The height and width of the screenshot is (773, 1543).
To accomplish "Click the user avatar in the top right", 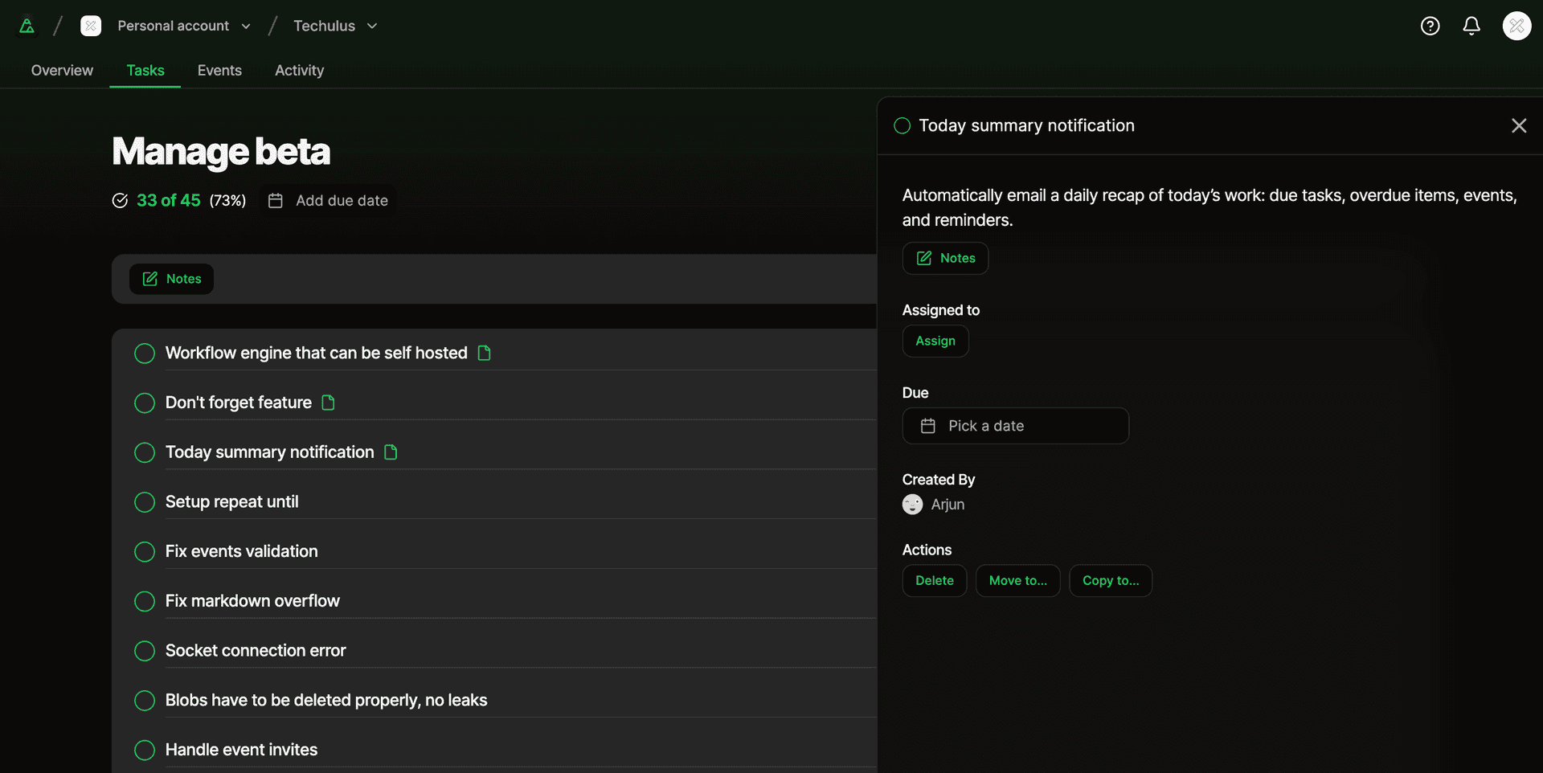I will 1516,26.
